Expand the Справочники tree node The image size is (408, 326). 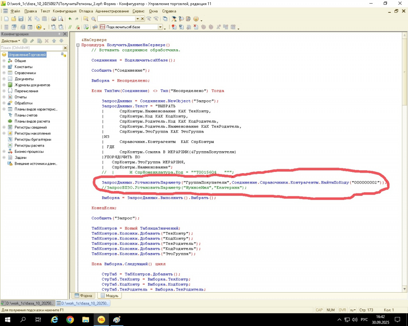coord(4,73)
